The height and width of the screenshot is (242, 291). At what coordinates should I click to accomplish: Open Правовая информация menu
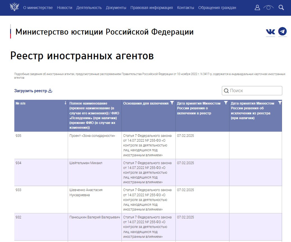pos(152,8)
